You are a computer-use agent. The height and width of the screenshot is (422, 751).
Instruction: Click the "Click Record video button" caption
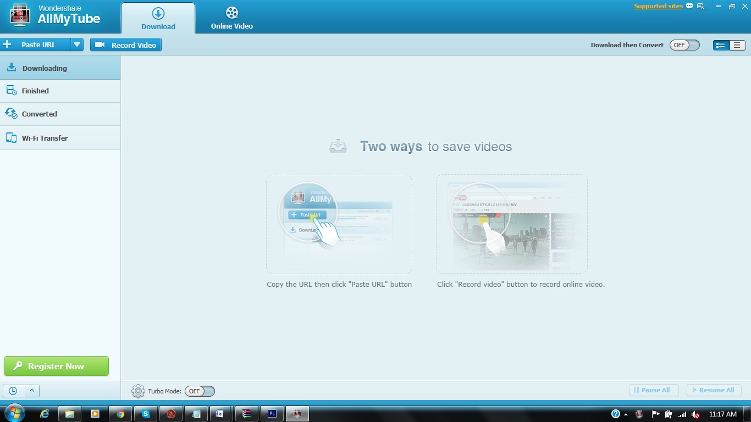(521, 284)
